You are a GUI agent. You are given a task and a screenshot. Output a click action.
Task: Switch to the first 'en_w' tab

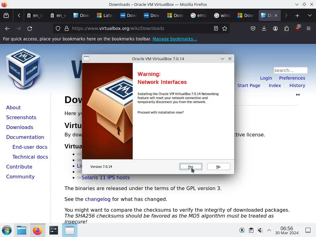pyautogui.click(x=35, y=15)
